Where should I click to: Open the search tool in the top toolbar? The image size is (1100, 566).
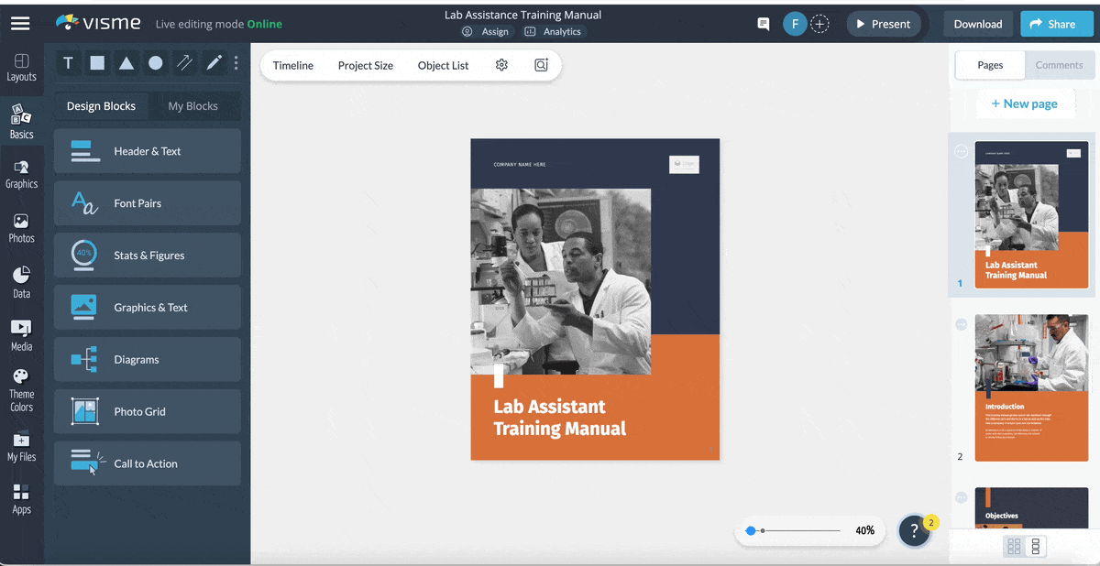pyautogui.click(x=541, y=65)
